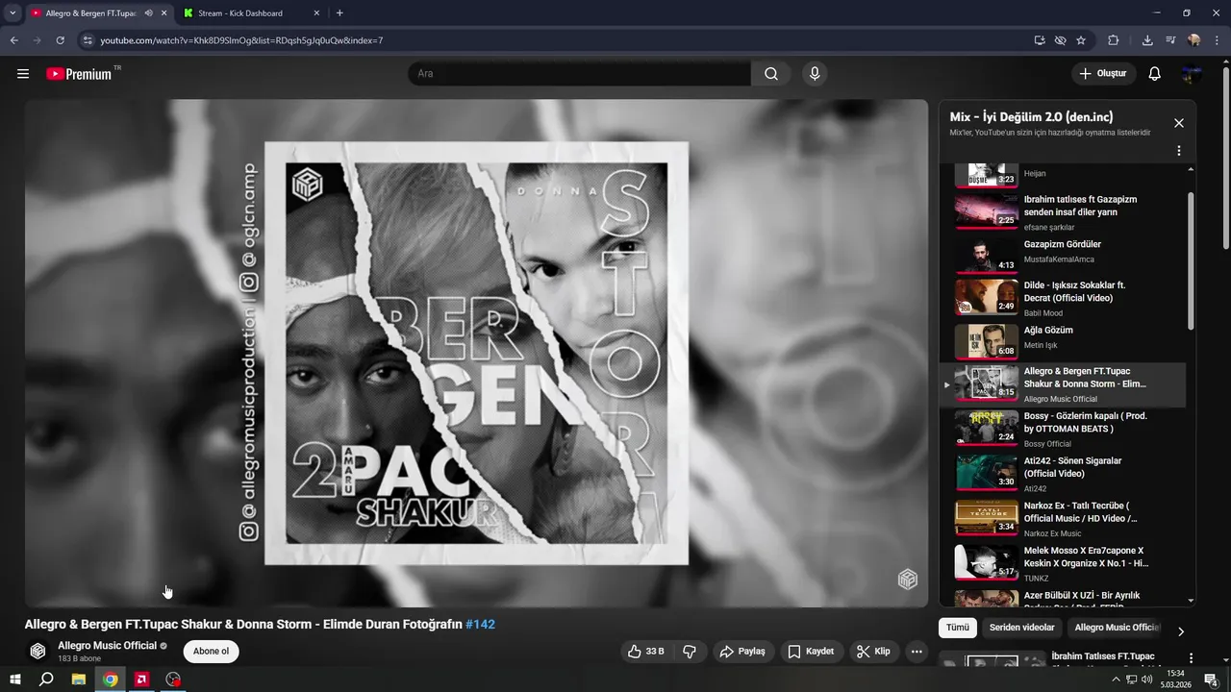1231x692 pixels.
Task: Click the browser address bar URL
Action: click(241, 40)
